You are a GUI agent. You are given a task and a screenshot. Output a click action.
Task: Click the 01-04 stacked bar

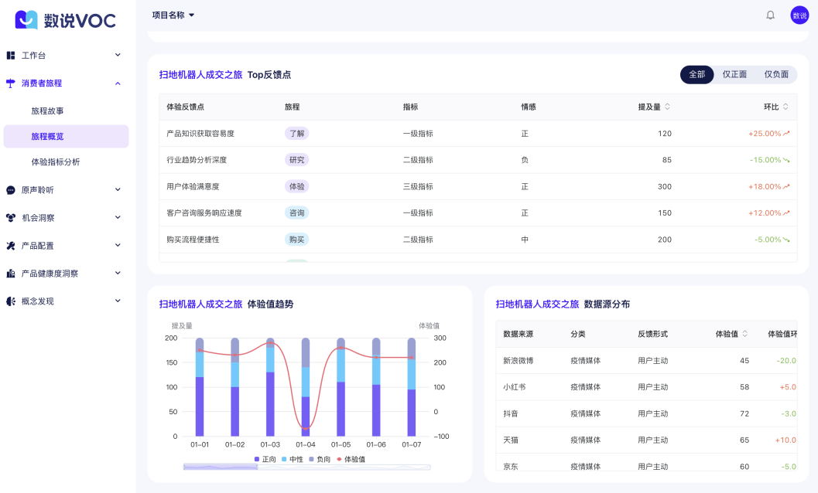tap(306, 387)
